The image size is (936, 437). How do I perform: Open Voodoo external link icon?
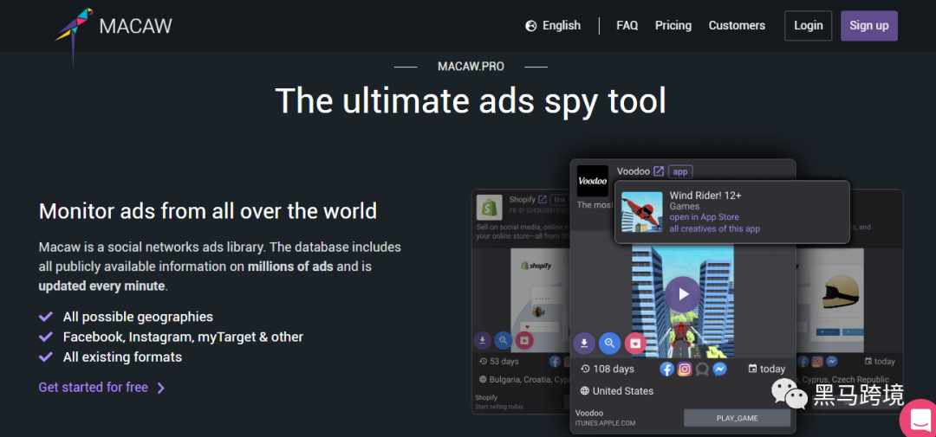coord(659,171)
